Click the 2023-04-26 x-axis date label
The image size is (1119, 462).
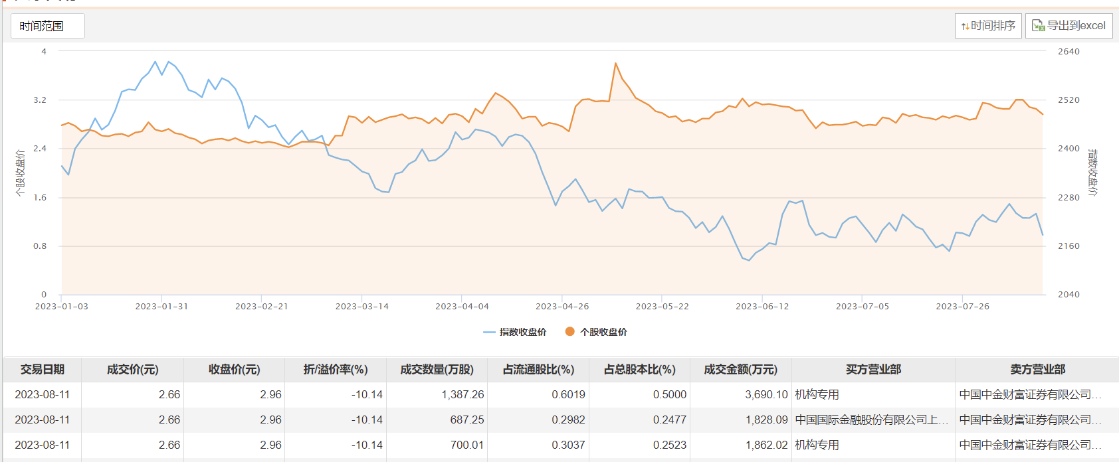click(562, 307)
